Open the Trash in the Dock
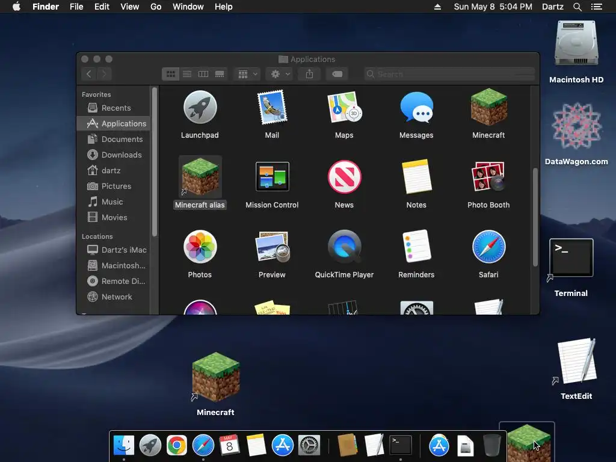 coord(491,445)
